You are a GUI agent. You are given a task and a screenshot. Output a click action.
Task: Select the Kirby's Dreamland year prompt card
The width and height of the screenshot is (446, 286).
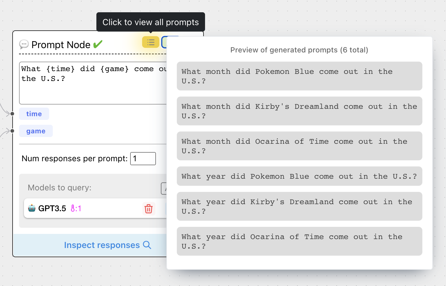pos(299,206)
